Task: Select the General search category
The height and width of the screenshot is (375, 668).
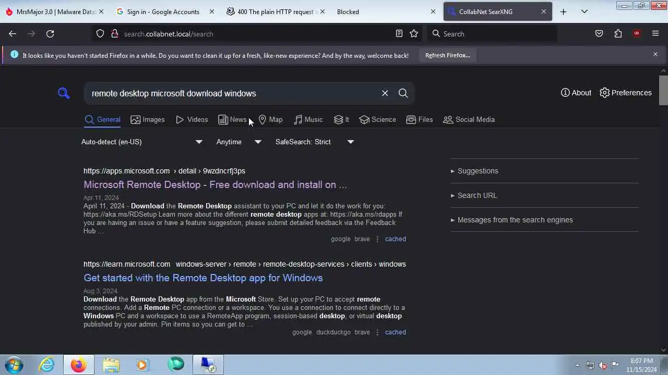Action: coord(103,120)
